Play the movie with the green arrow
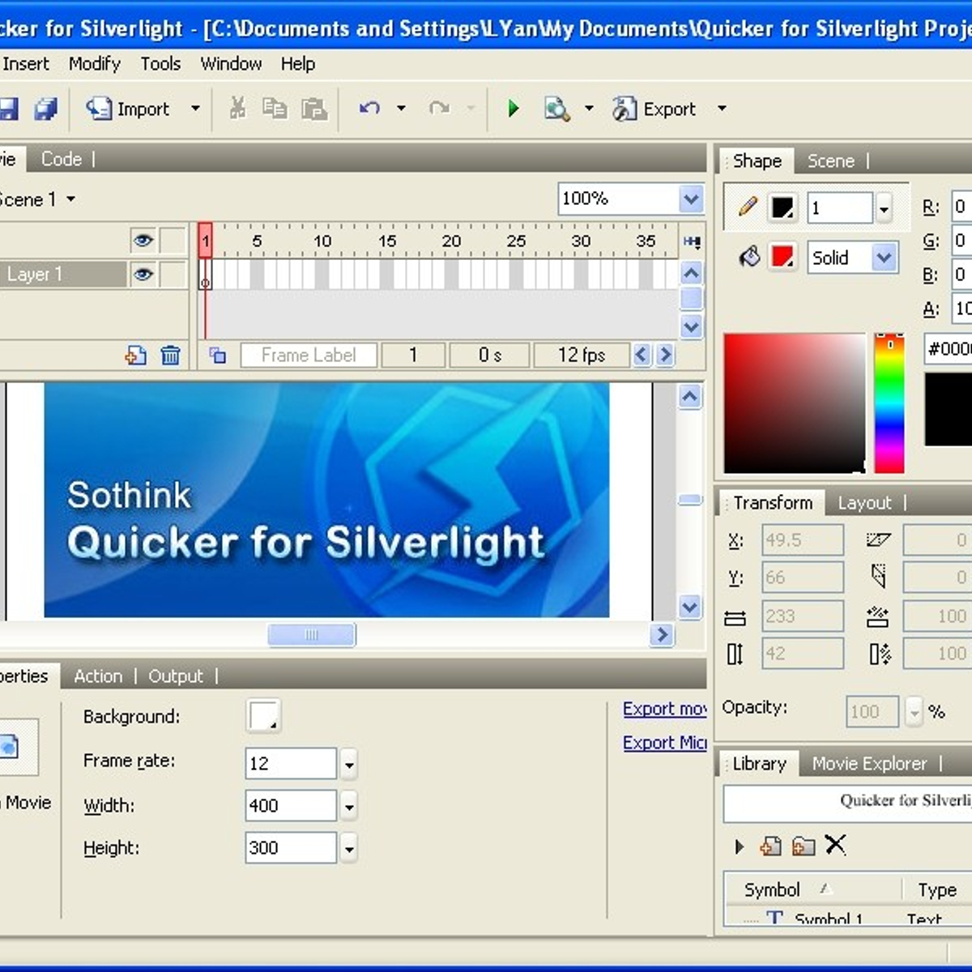Viewport: 972px width, 972px height. click(514, 109)
